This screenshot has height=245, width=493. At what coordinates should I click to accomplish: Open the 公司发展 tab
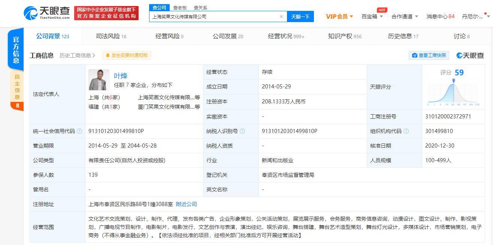point(228,36)
